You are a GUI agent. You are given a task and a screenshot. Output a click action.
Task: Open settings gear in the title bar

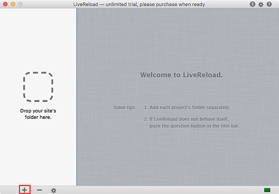[261, 4]
